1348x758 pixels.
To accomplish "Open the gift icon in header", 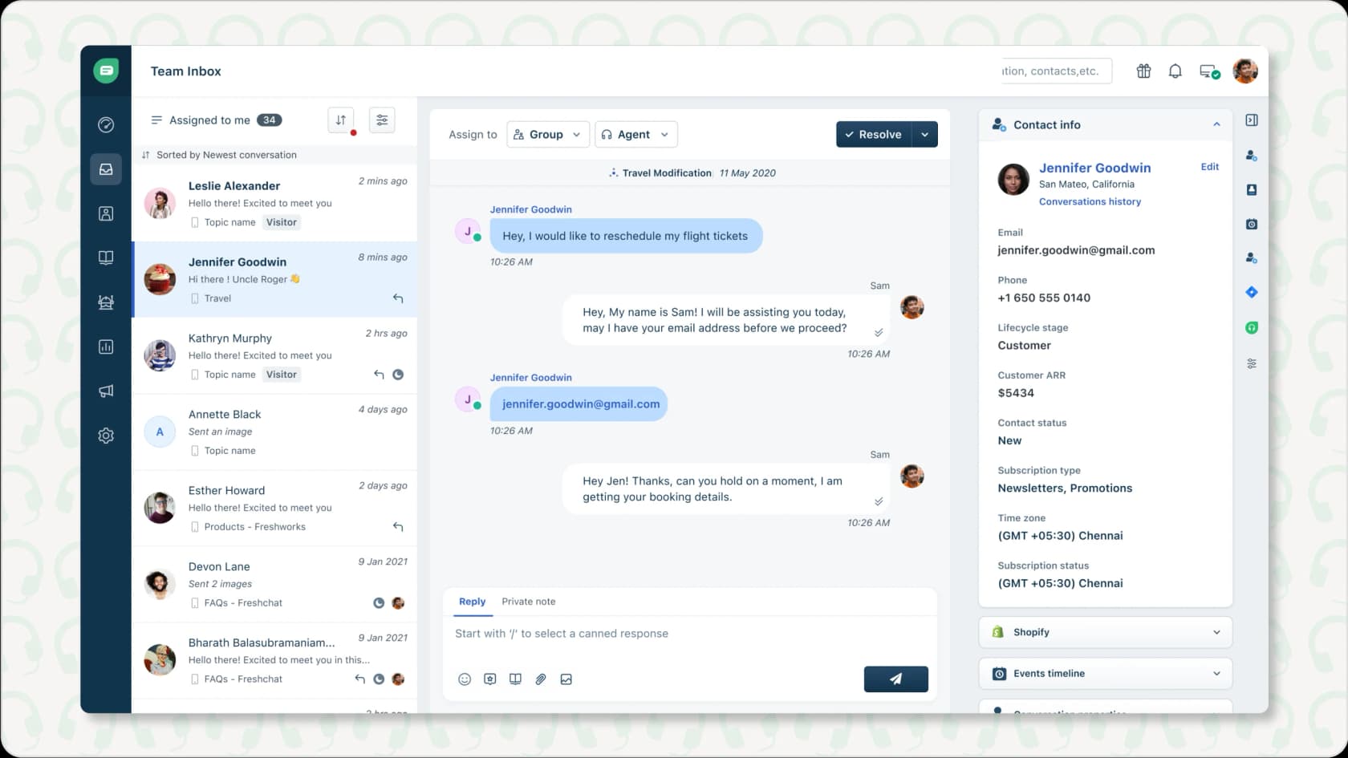I will (x=1144, y=71).
